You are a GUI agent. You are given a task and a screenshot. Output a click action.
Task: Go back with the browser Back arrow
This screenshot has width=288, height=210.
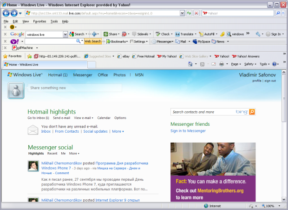6,13
